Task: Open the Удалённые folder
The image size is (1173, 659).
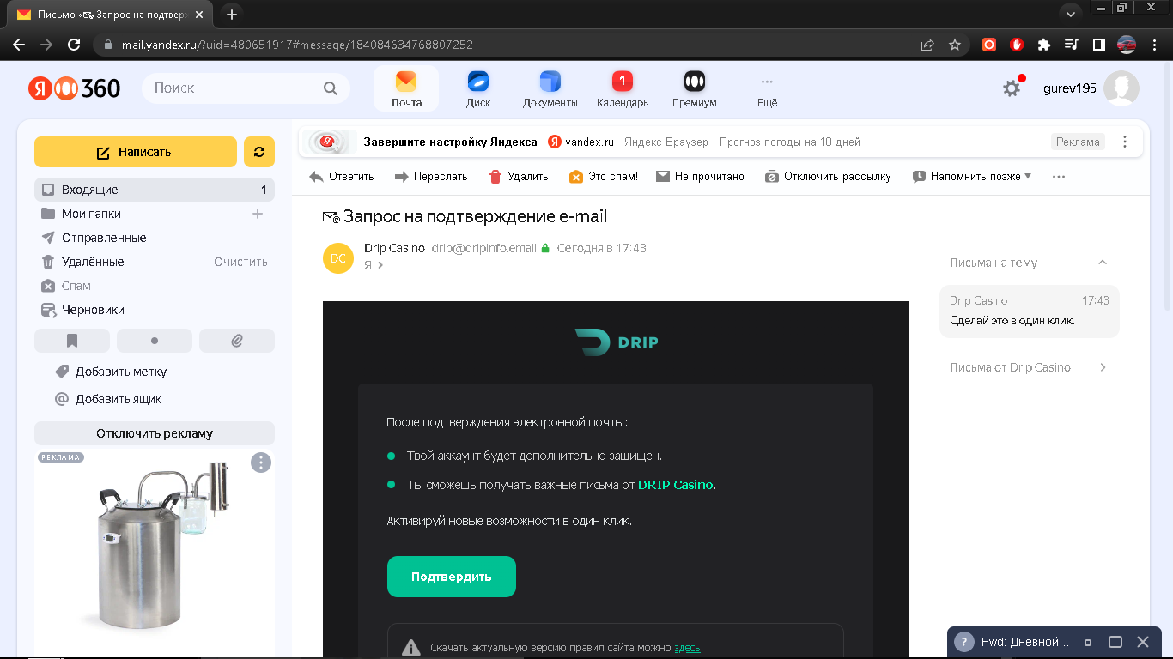Action: coord(93,262)
